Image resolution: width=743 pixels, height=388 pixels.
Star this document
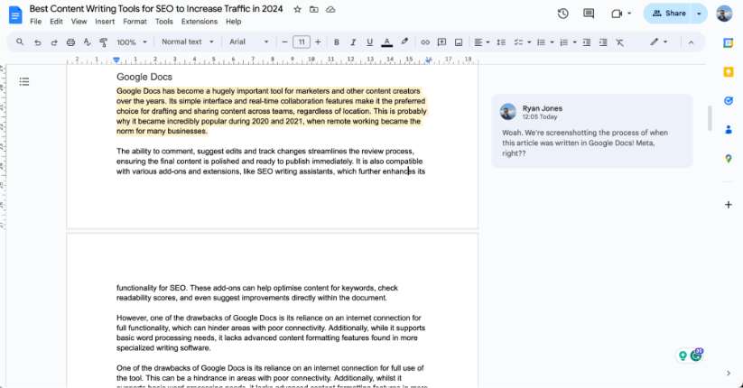297,9
